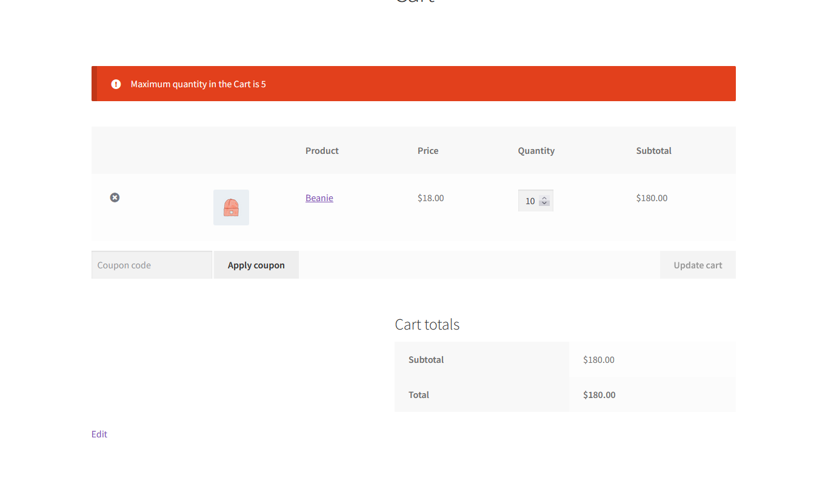The height and width of the screenshot is (481, 828).
Task: Click the Total label in Cart totals
Action: [418, 395]
